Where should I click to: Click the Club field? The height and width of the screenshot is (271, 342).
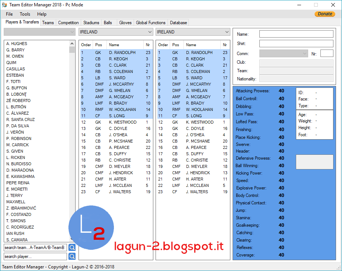296,63
